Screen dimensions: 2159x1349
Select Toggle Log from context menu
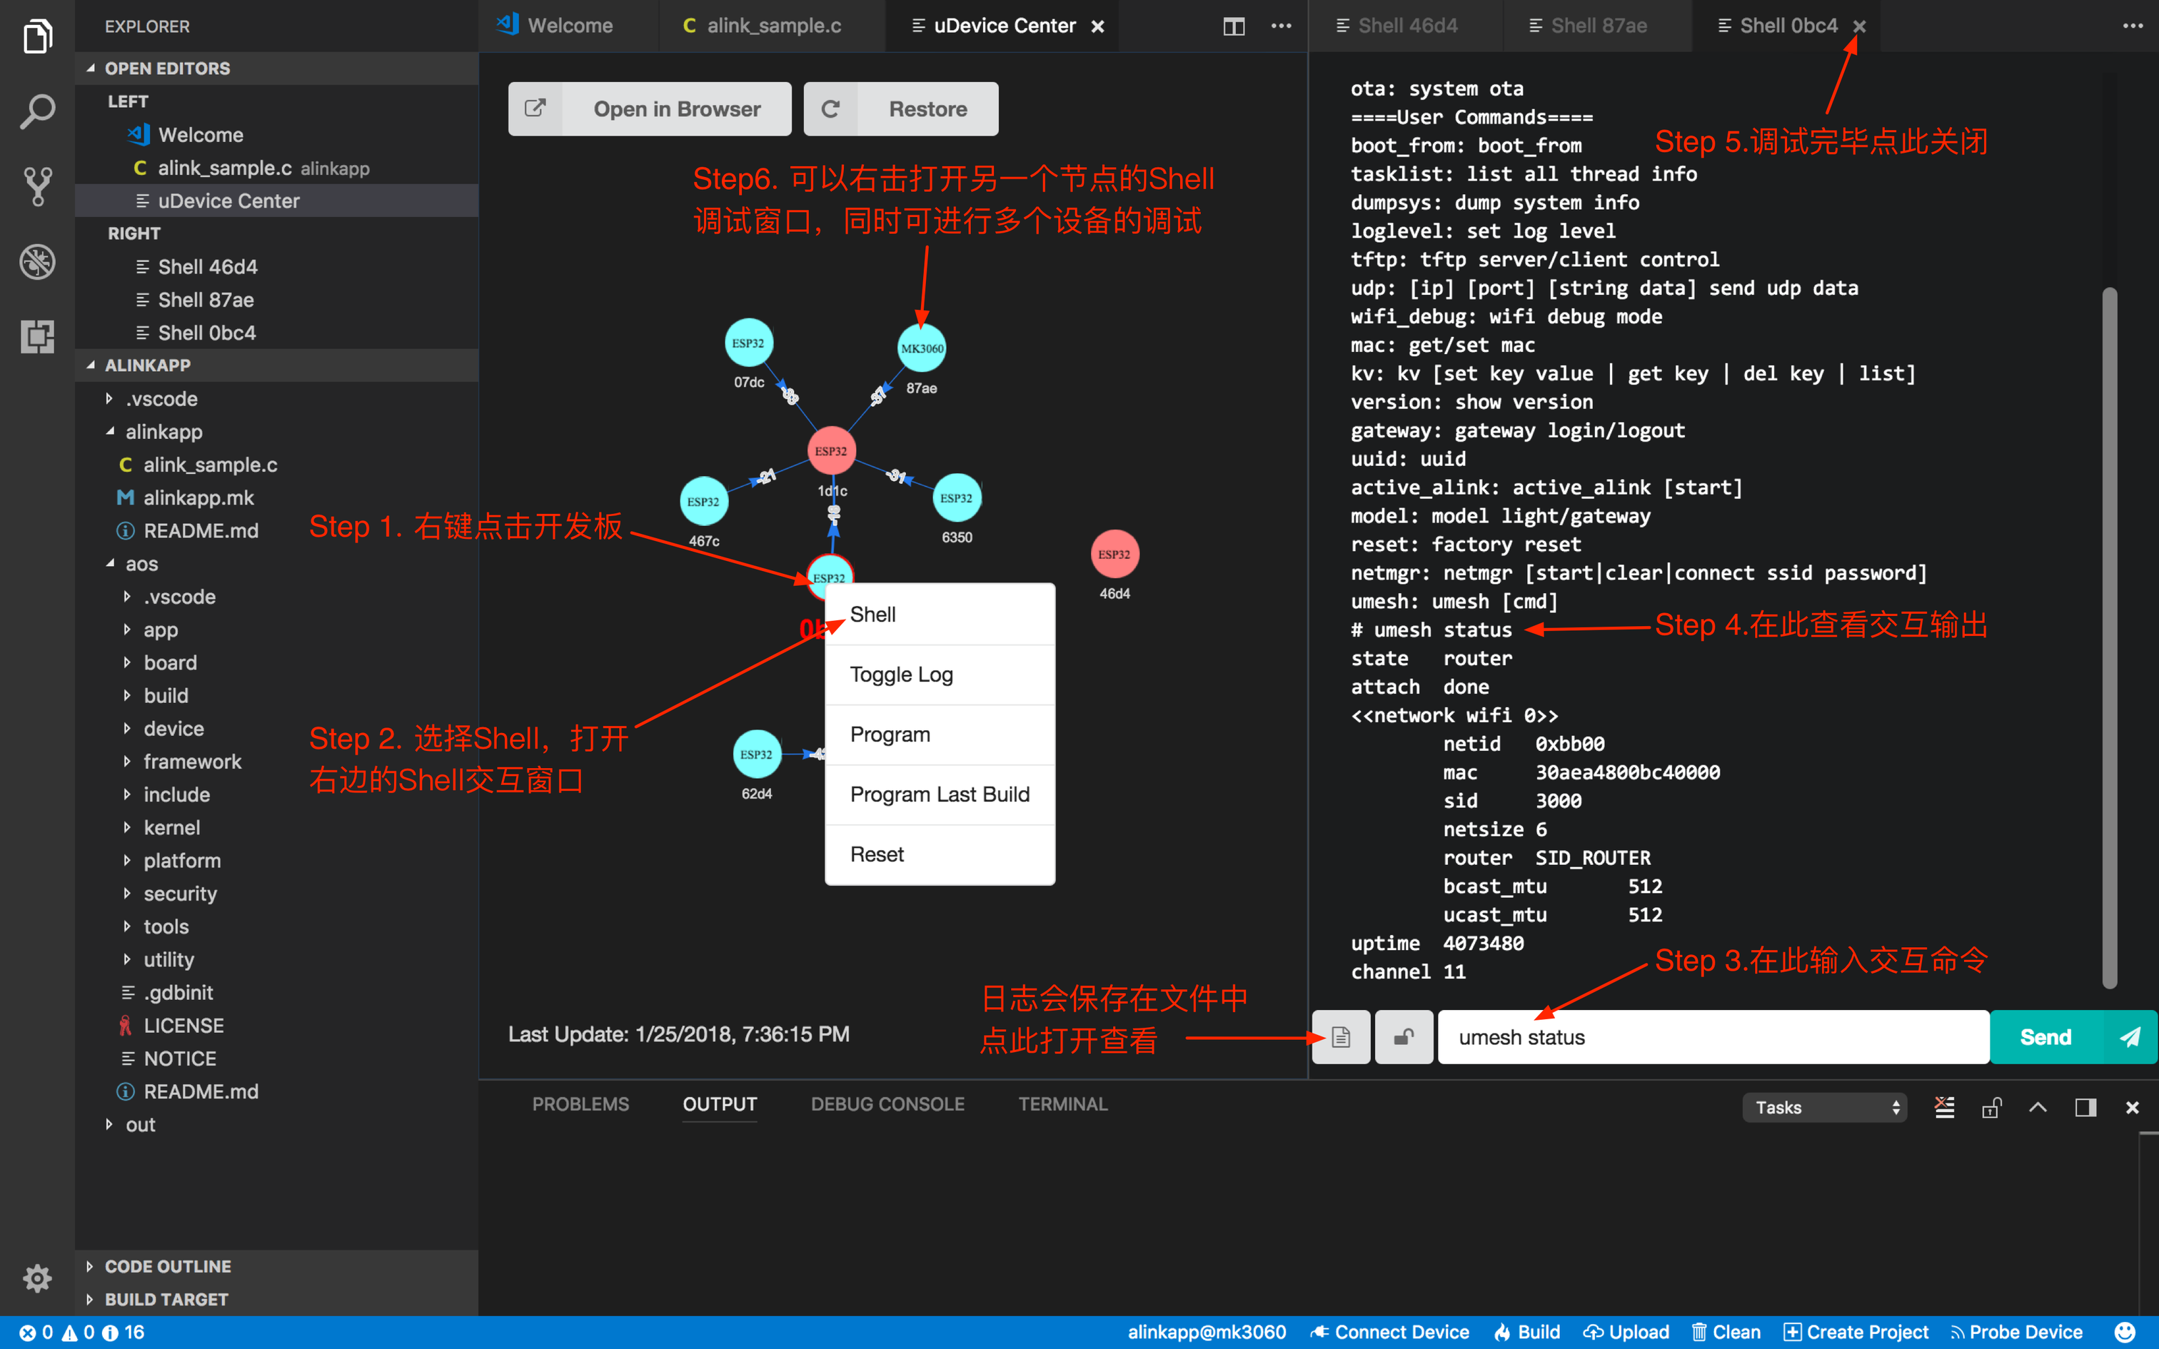coord(901,674)
